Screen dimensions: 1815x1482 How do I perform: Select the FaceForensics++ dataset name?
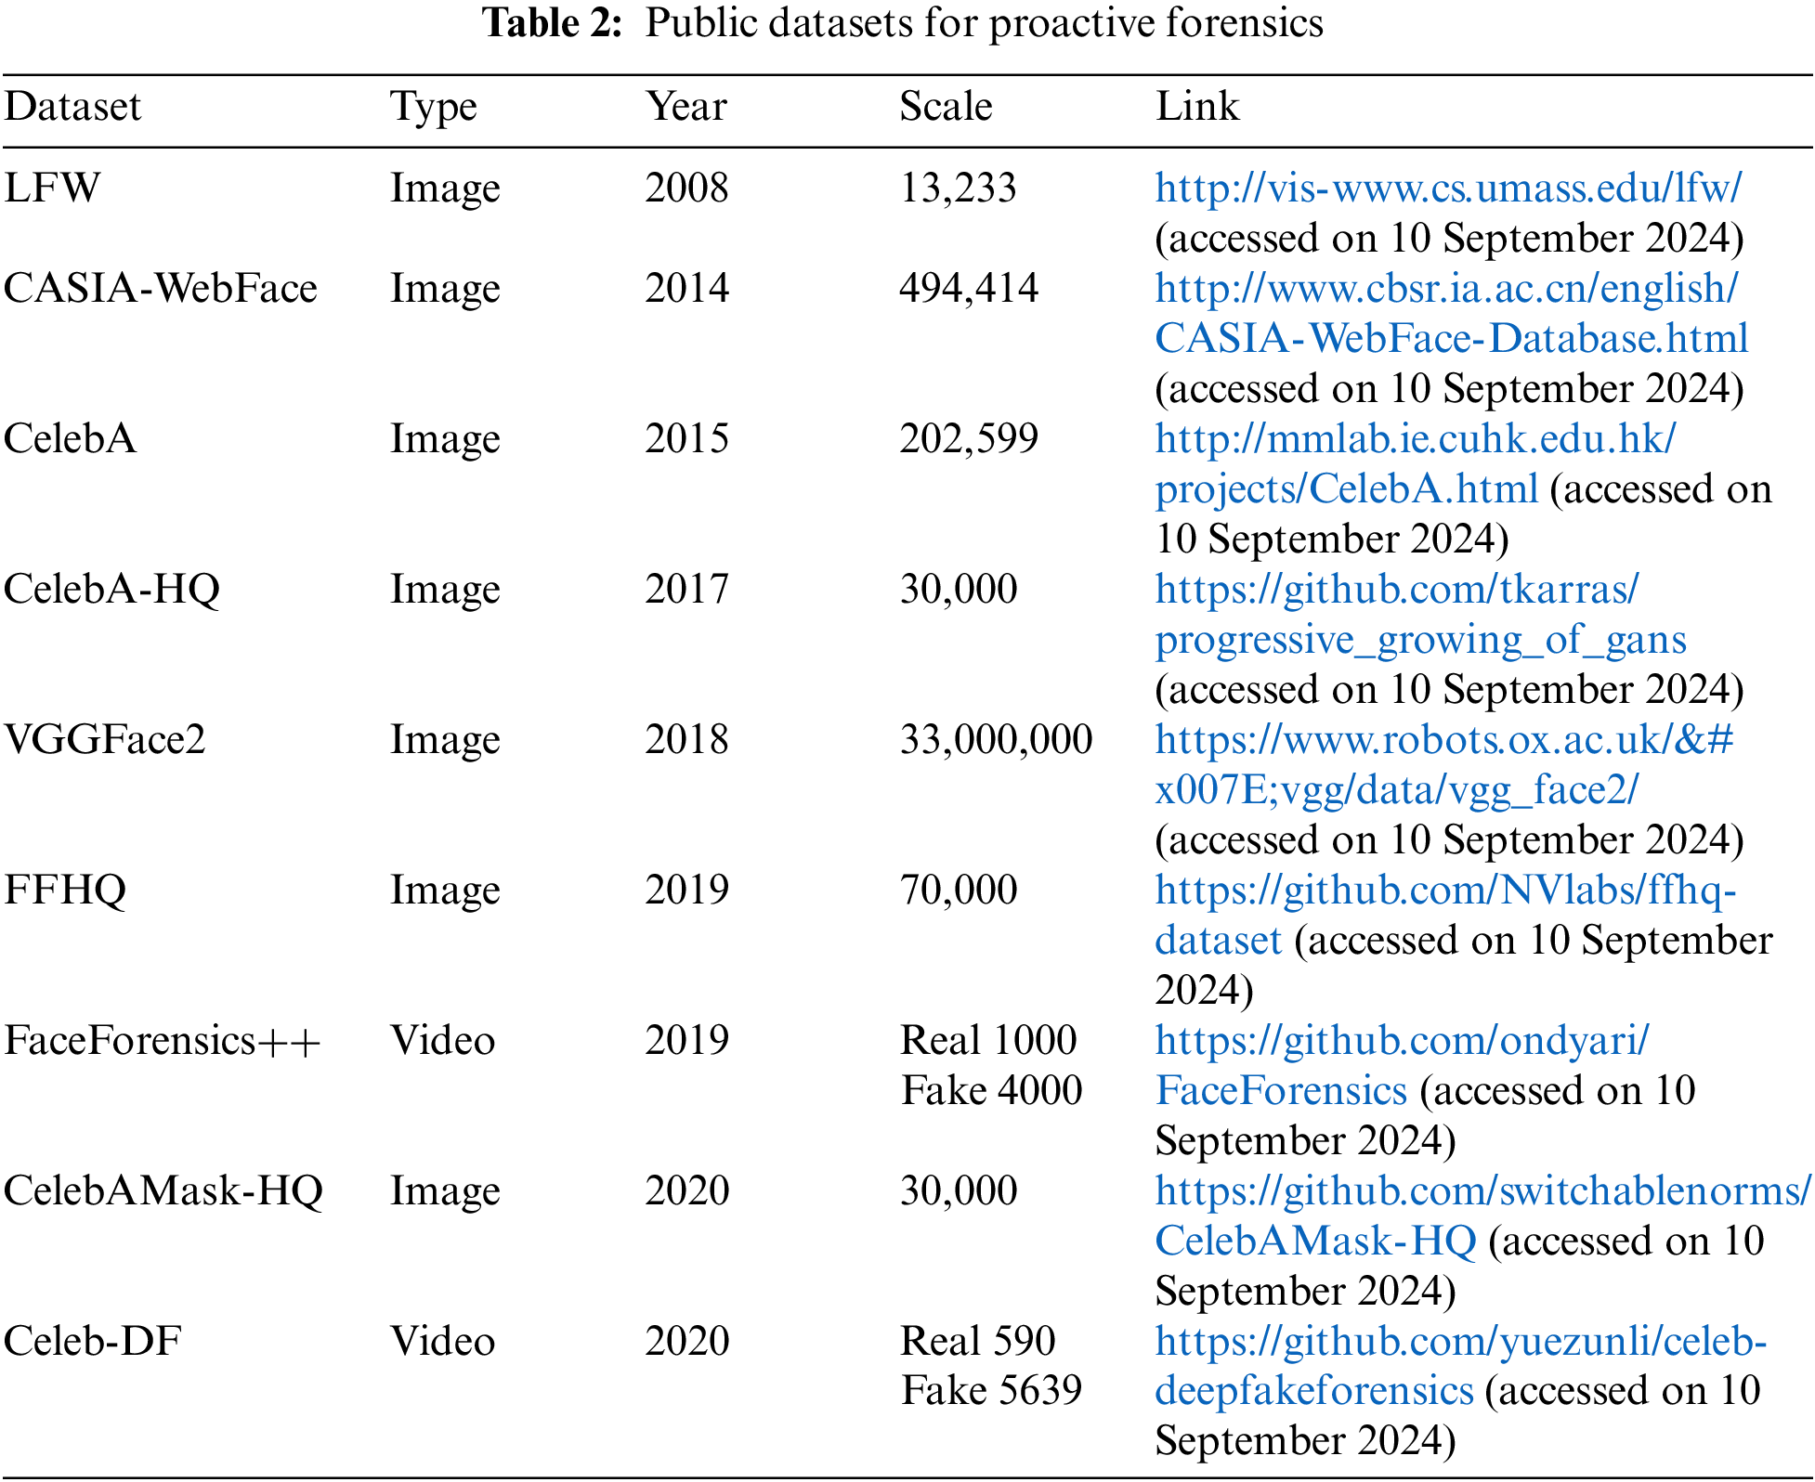click(x=163, y=1040)
